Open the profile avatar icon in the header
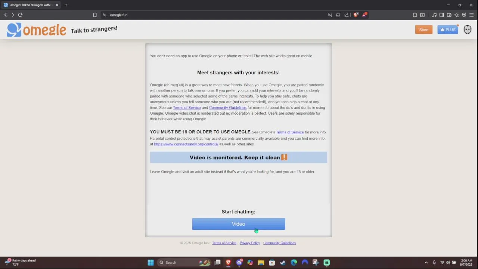This screenshot has height=269, width=478. tap(468, 30)
